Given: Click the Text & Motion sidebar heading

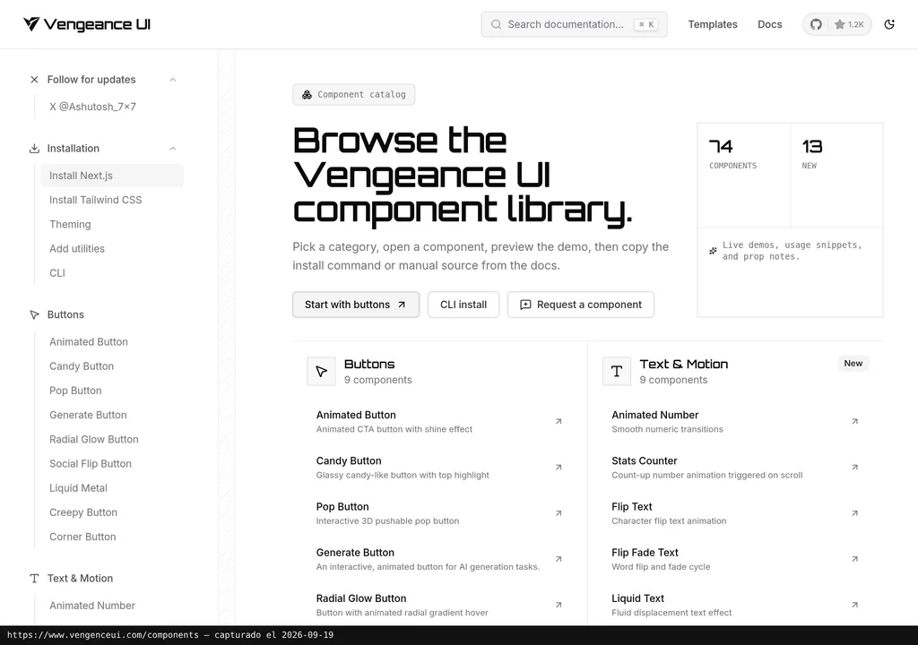Looking at the screenshot, I should click(x=80, y=579).
